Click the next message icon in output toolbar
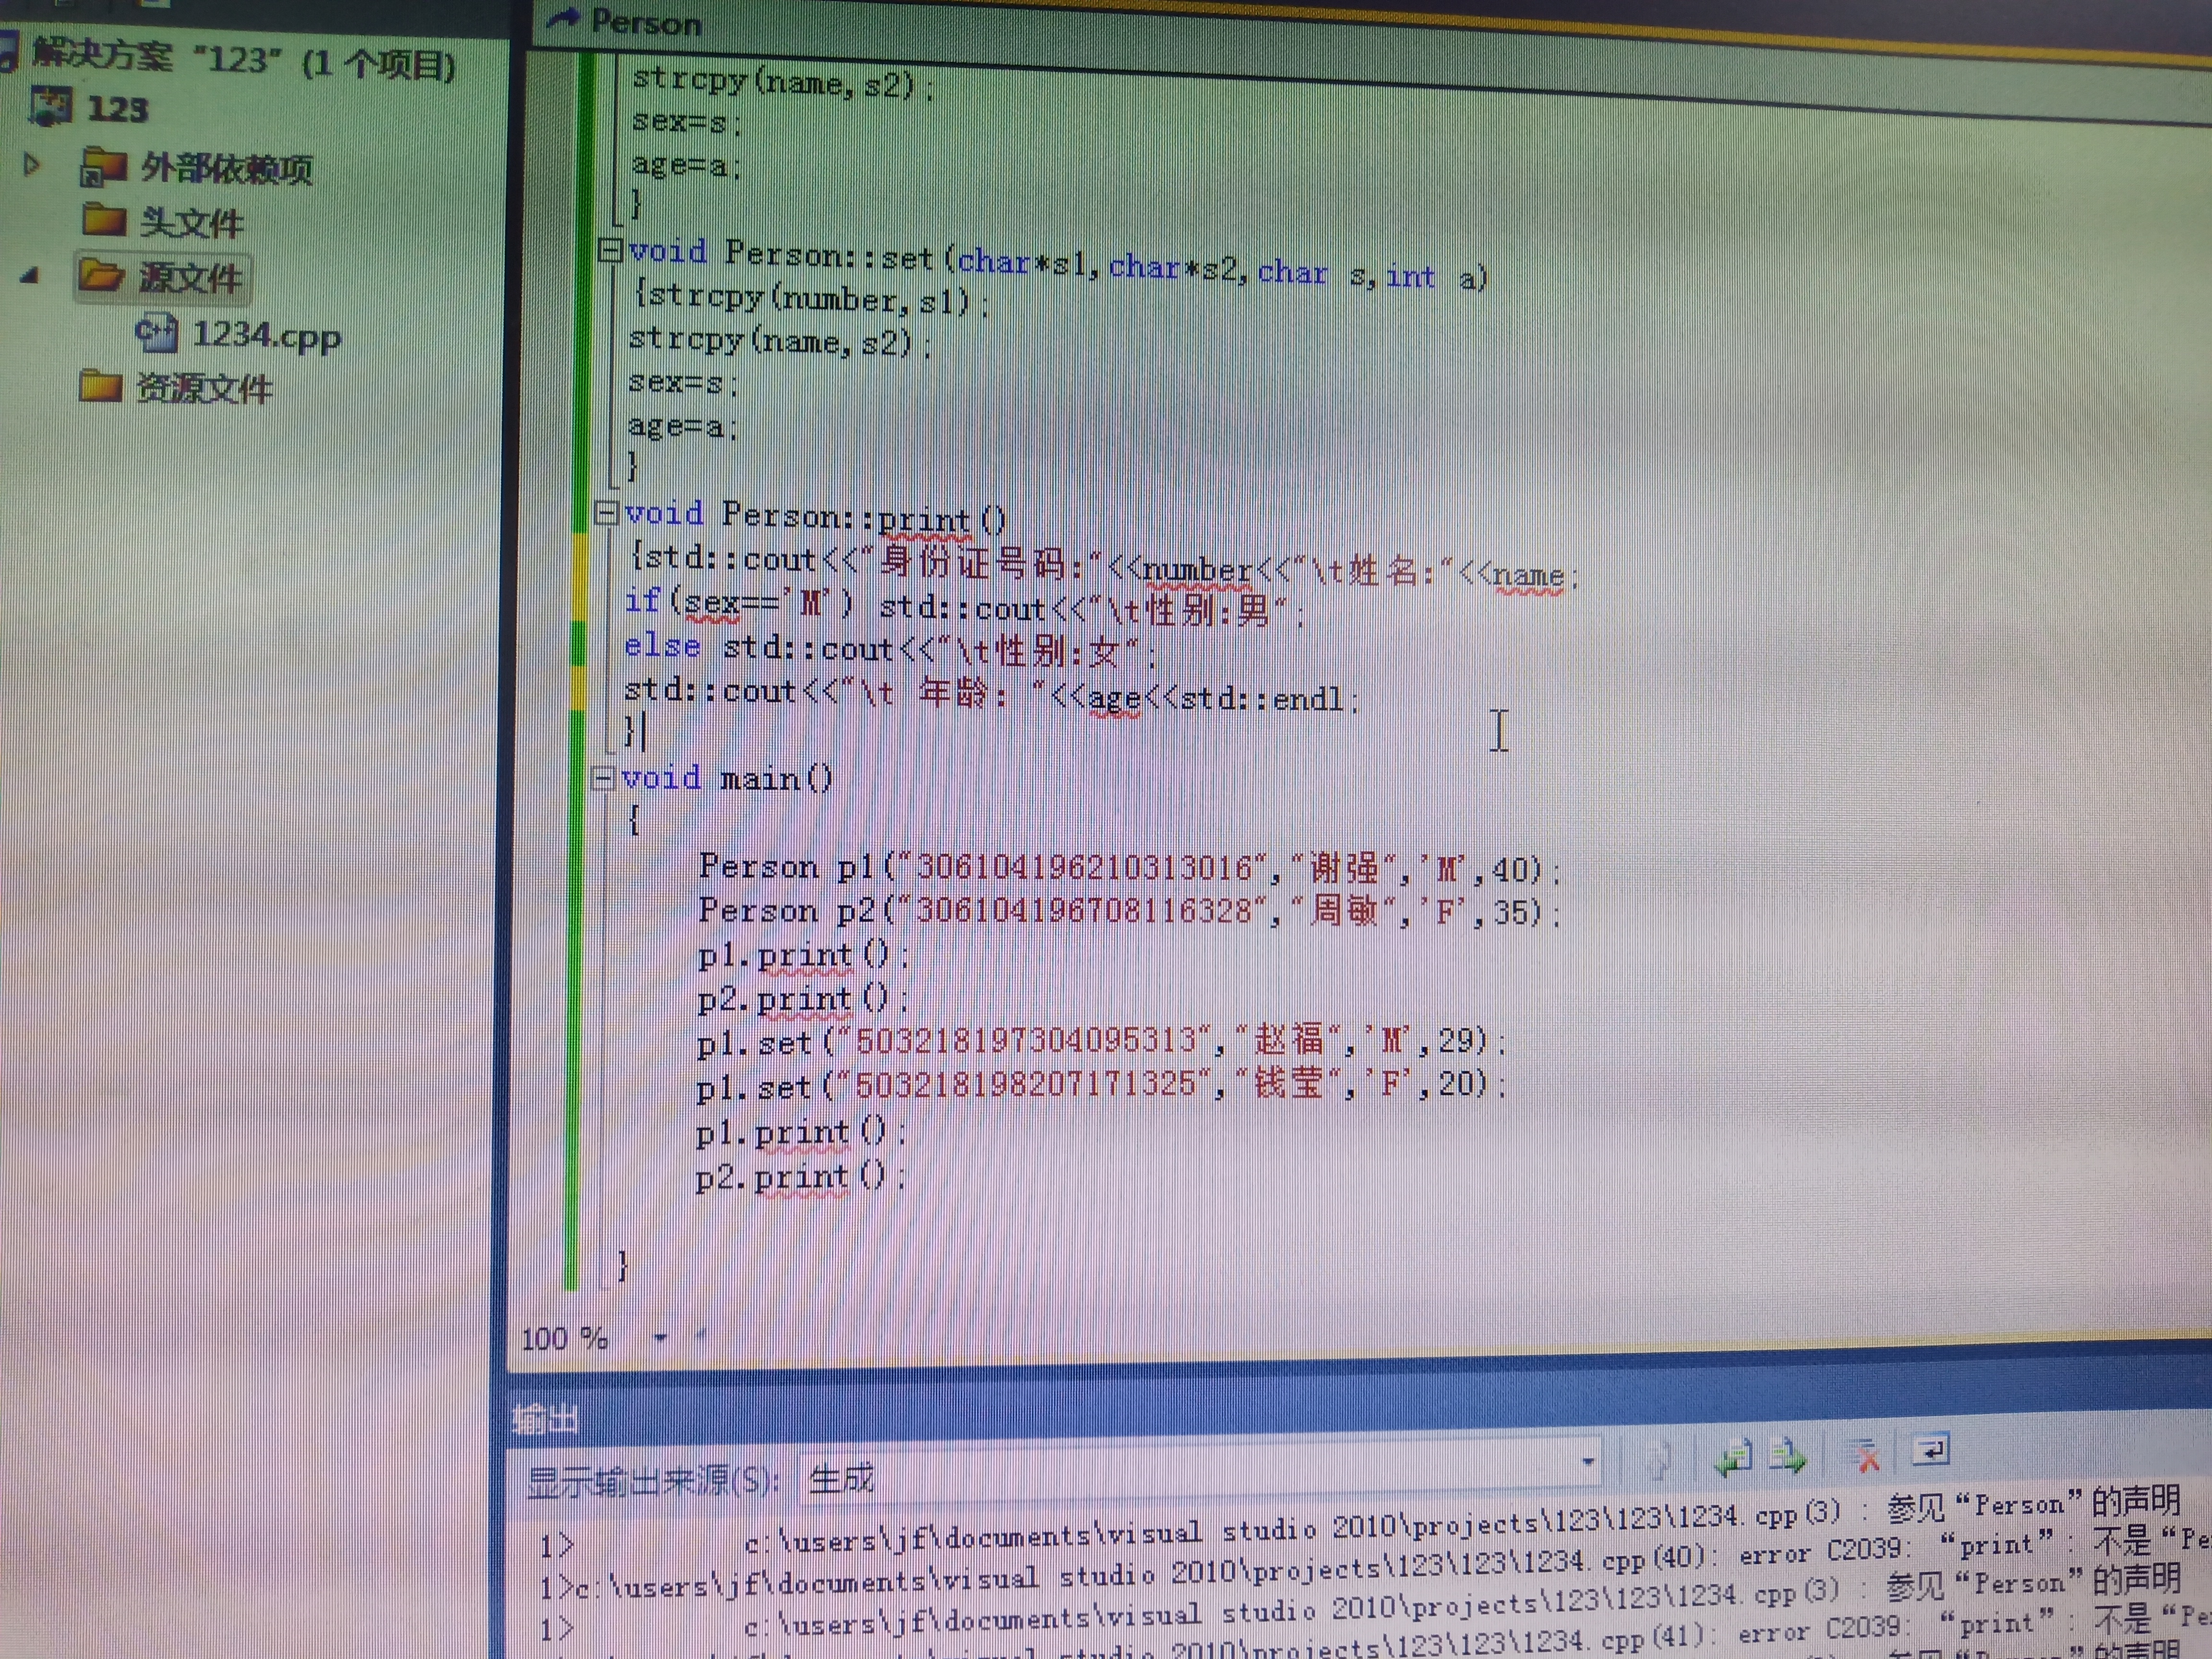2212x1659 pixels. [x=1788, y=1455]
